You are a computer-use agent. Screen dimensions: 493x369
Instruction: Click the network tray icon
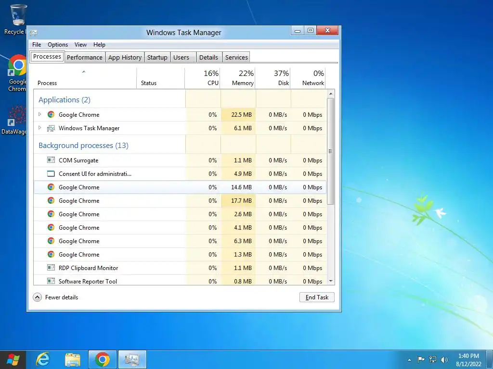433,359
